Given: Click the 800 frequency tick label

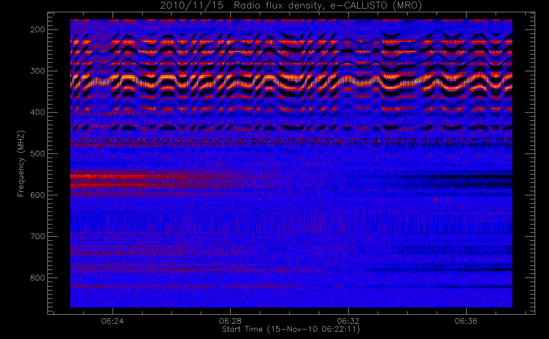Looking at the screenshot, I should coord(38,278).
